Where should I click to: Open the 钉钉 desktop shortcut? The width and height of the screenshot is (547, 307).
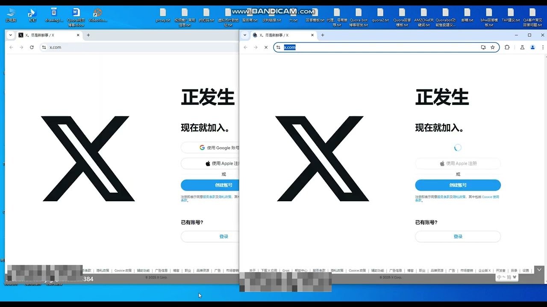click(x=32, y=15)
